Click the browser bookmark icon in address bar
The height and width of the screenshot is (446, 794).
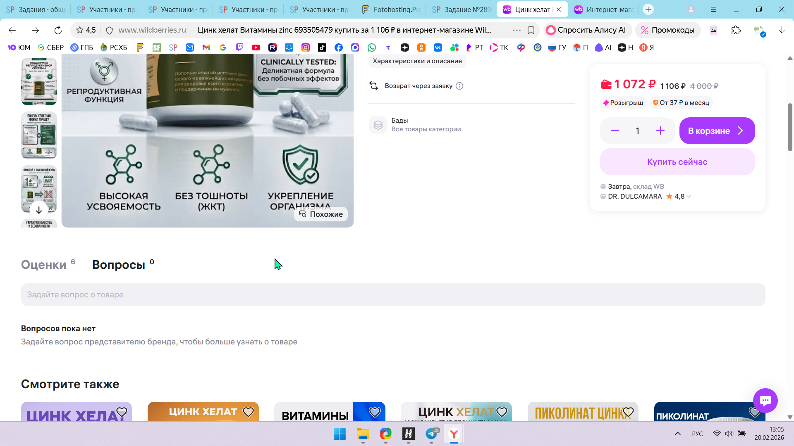[531, 30]
